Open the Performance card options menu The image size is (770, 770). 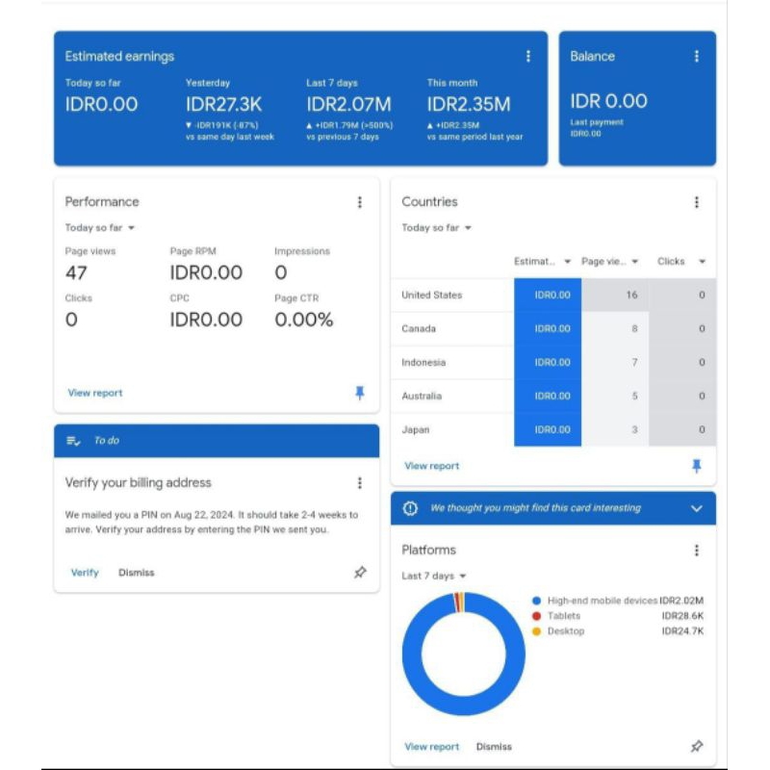pyautogui.click(x=358, y=201)
